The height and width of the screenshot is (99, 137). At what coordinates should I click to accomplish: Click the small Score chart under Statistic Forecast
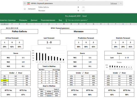click(119, 65)
